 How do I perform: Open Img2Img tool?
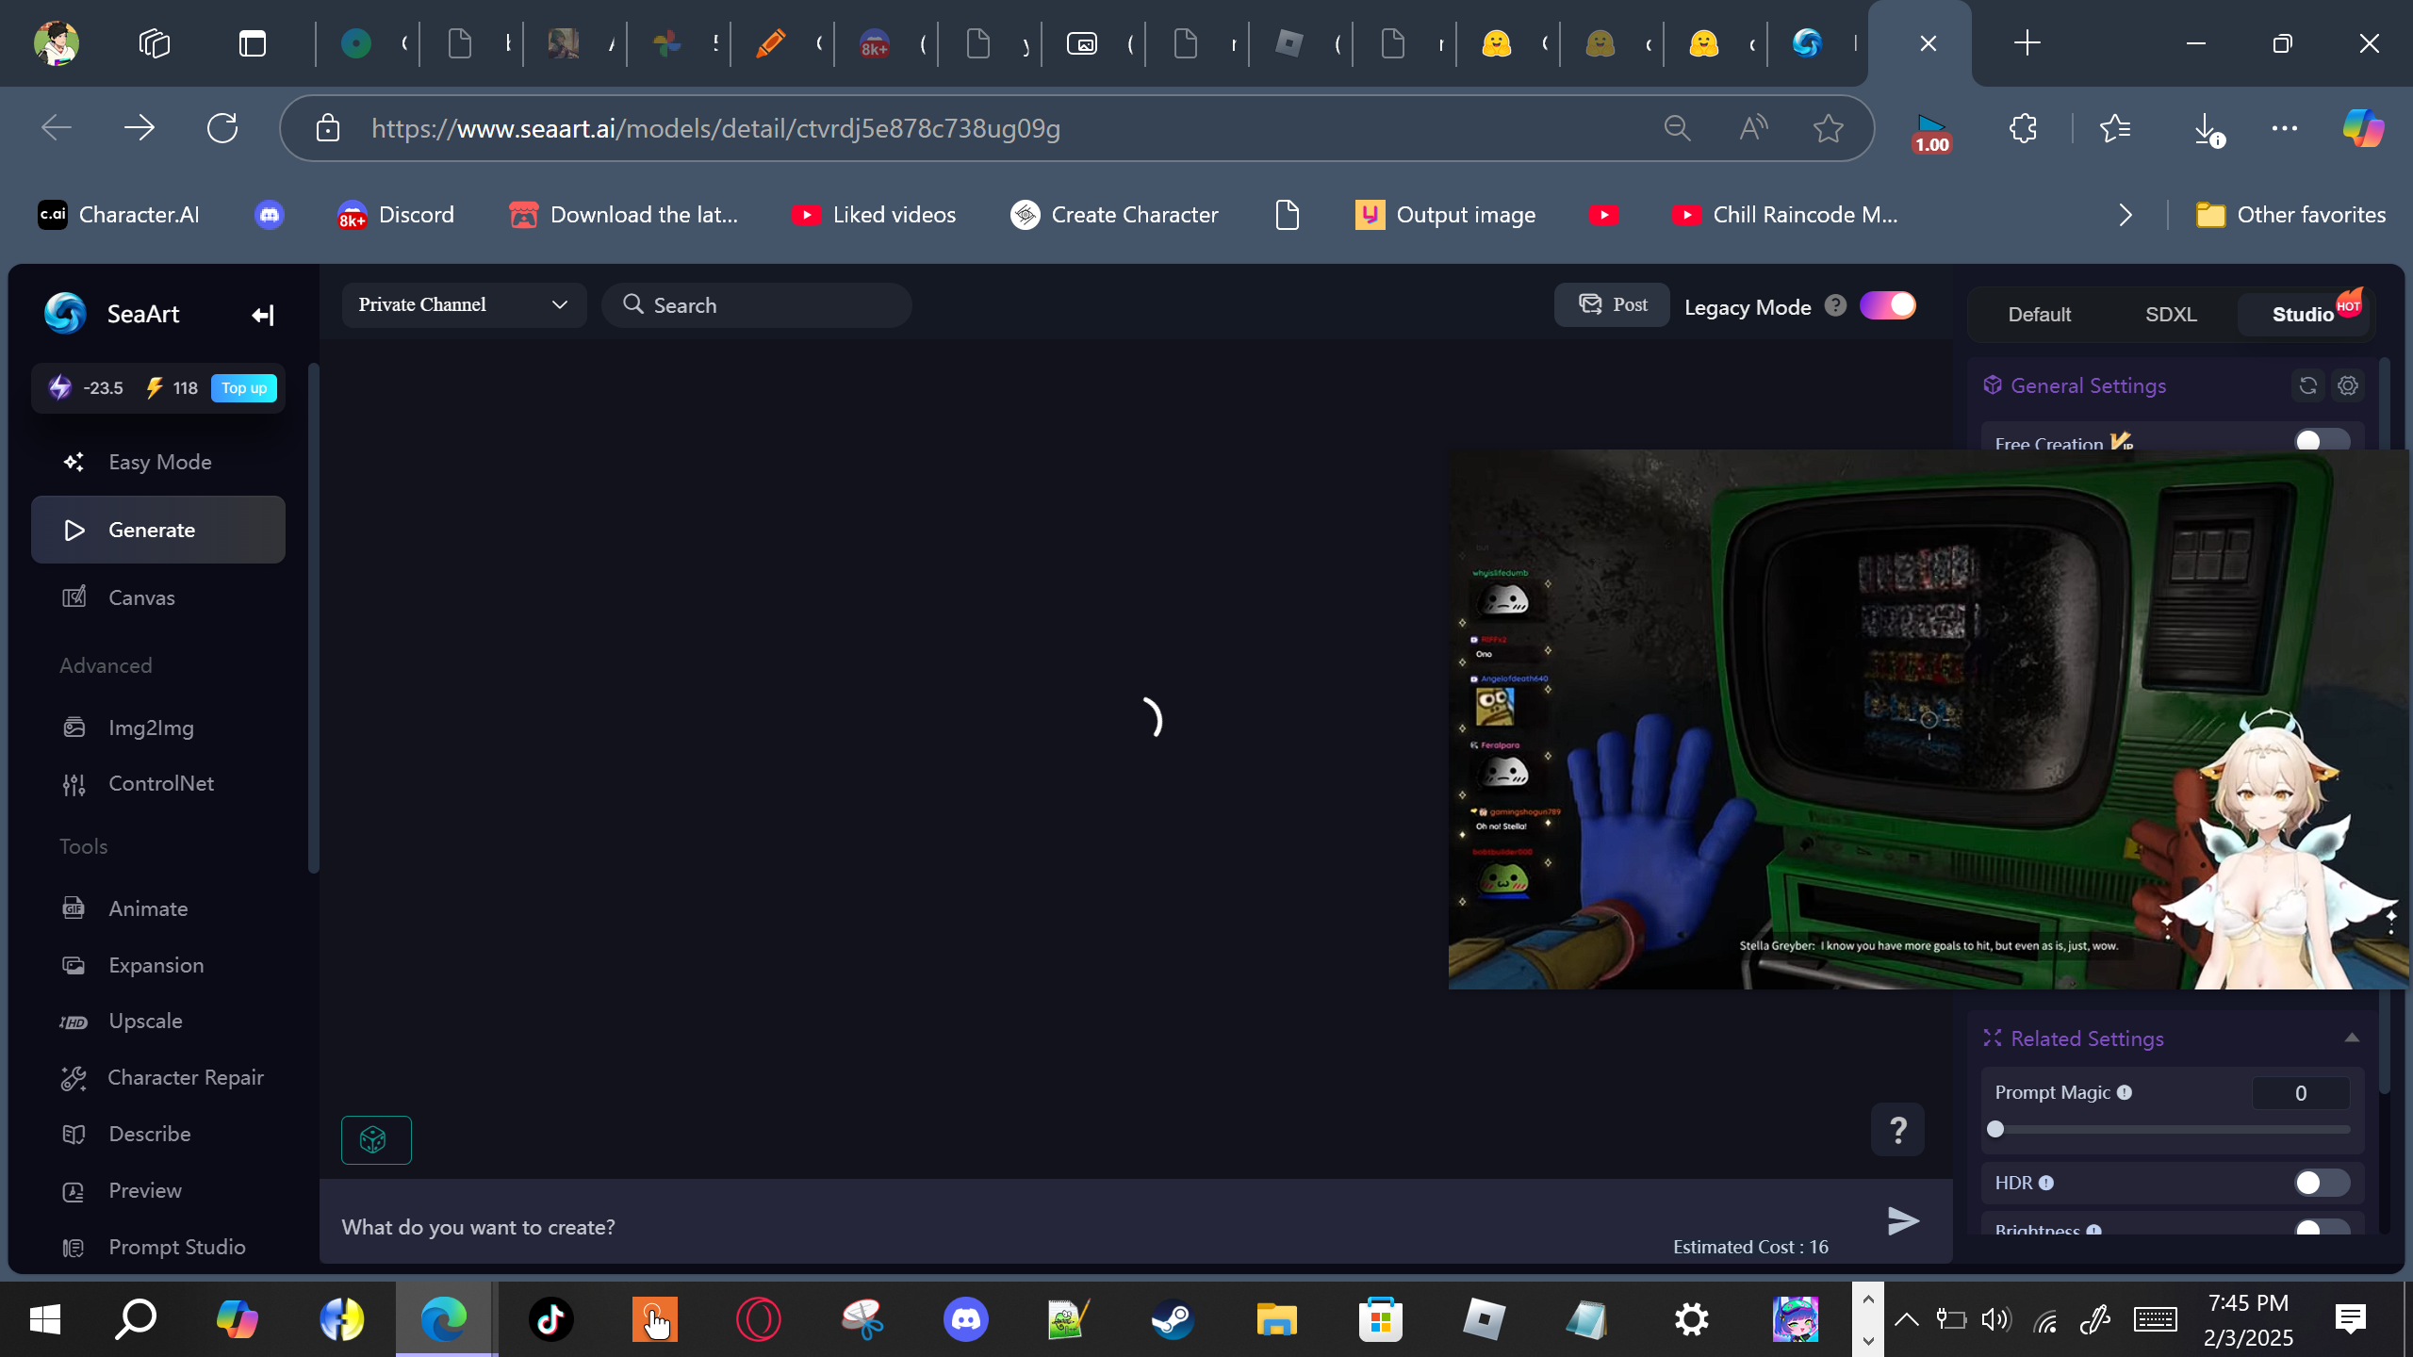[158, 728]
